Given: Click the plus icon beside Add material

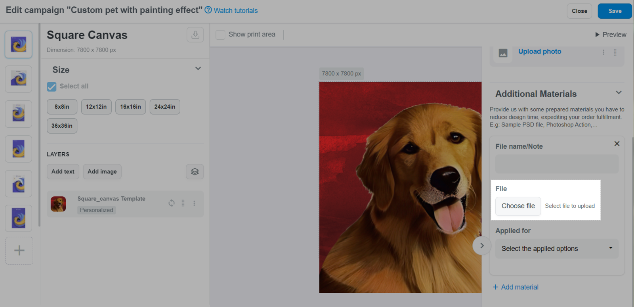Looking at the screenshot, I should pyautogui.click(x=495, y=287).
